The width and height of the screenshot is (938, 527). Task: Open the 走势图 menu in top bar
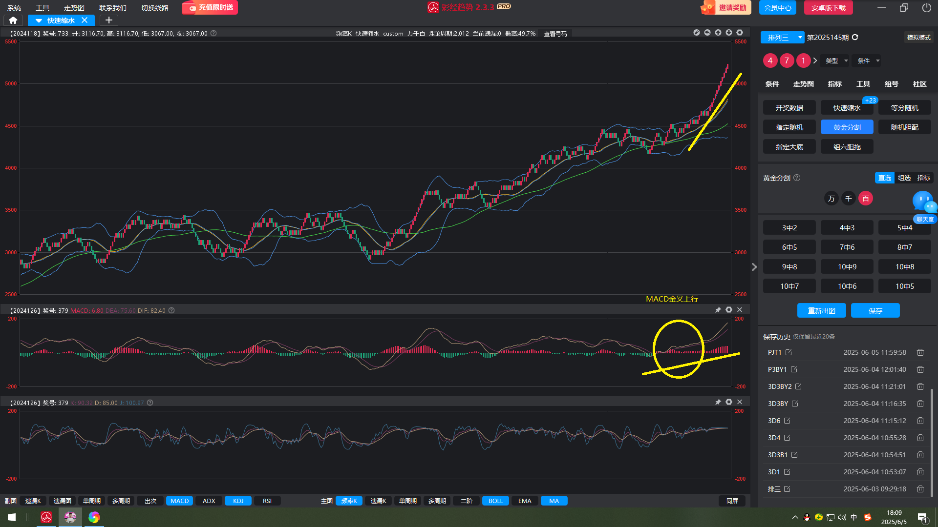coord(74,8)
